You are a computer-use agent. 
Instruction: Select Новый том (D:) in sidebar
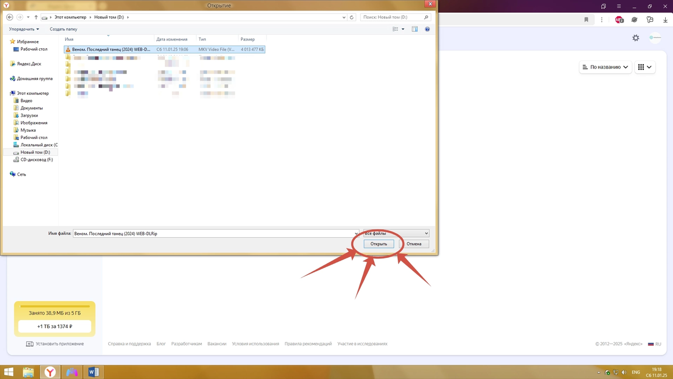(35, 152)
